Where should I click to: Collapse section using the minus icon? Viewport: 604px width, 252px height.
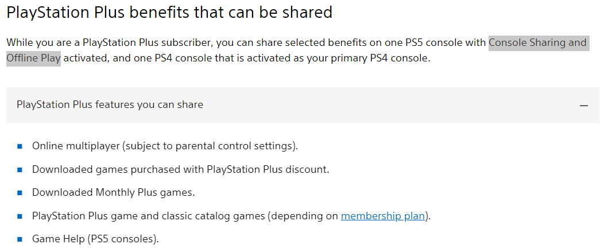[584, 105]
